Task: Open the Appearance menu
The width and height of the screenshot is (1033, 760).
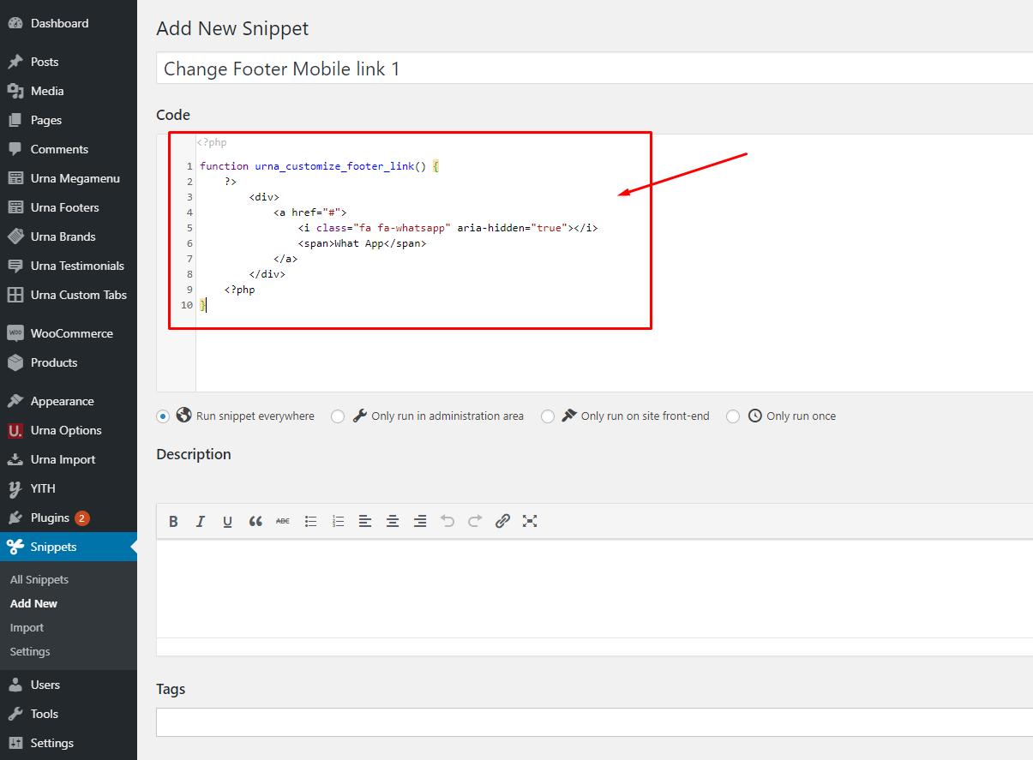Action: click(x=69, y=401)
